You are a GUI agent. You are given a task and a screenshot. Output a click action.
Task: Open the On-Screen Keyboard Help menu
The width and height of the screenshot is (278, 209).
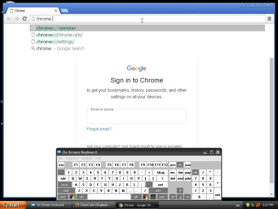(98, 158)
